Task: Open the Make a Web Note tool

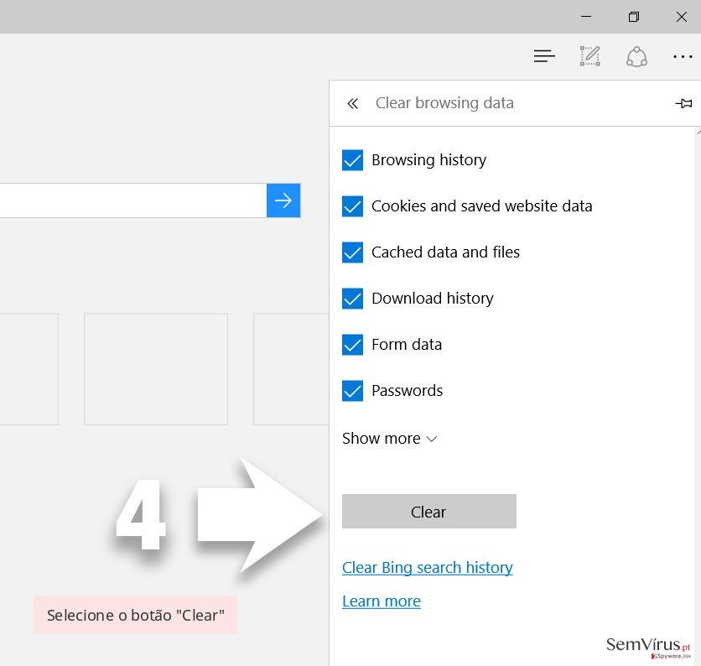Action: click(590, 56)
